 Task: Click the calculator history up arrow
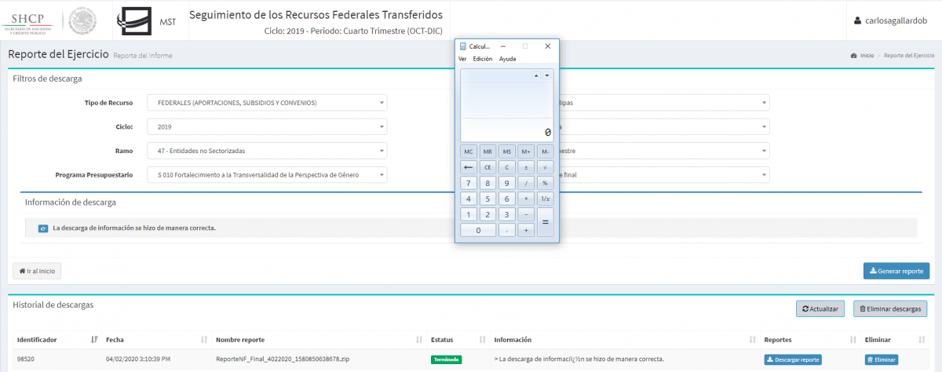click(536, 75)
